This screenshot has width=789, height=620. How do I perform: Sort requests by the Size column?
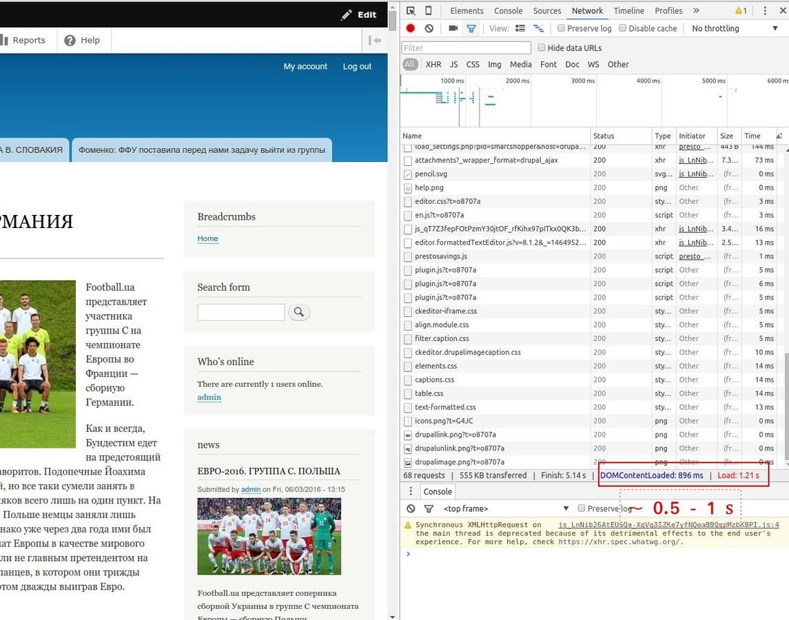pos(729,136)
